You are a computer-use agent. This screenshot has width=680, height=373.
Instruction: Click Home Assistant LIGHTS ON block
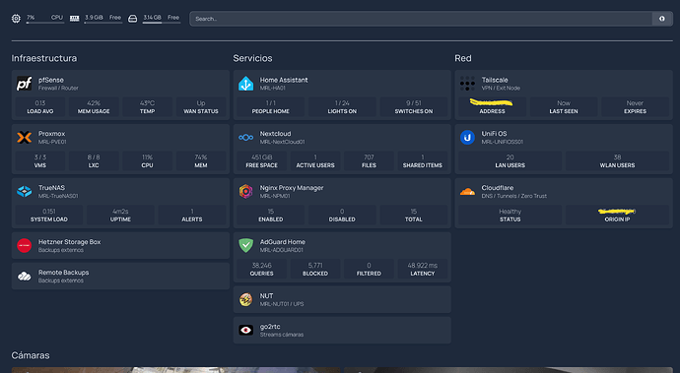tap(342, 107)
